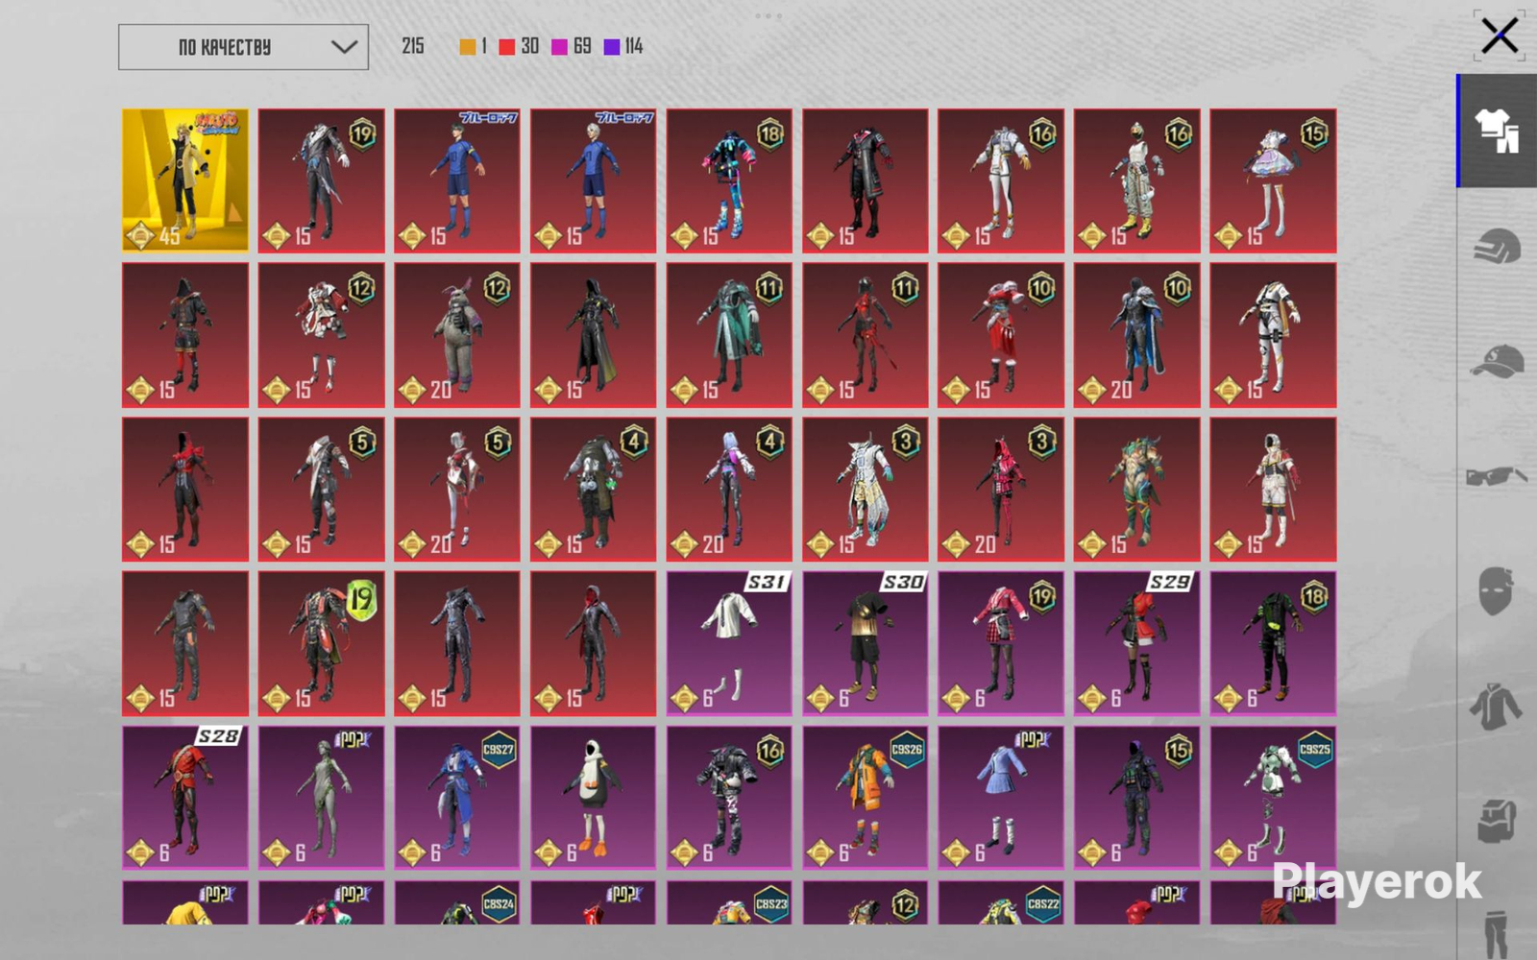Select the purple outfit with level 18 badge
This screenshot has width=1537, height=960.
pos(1273,643)
